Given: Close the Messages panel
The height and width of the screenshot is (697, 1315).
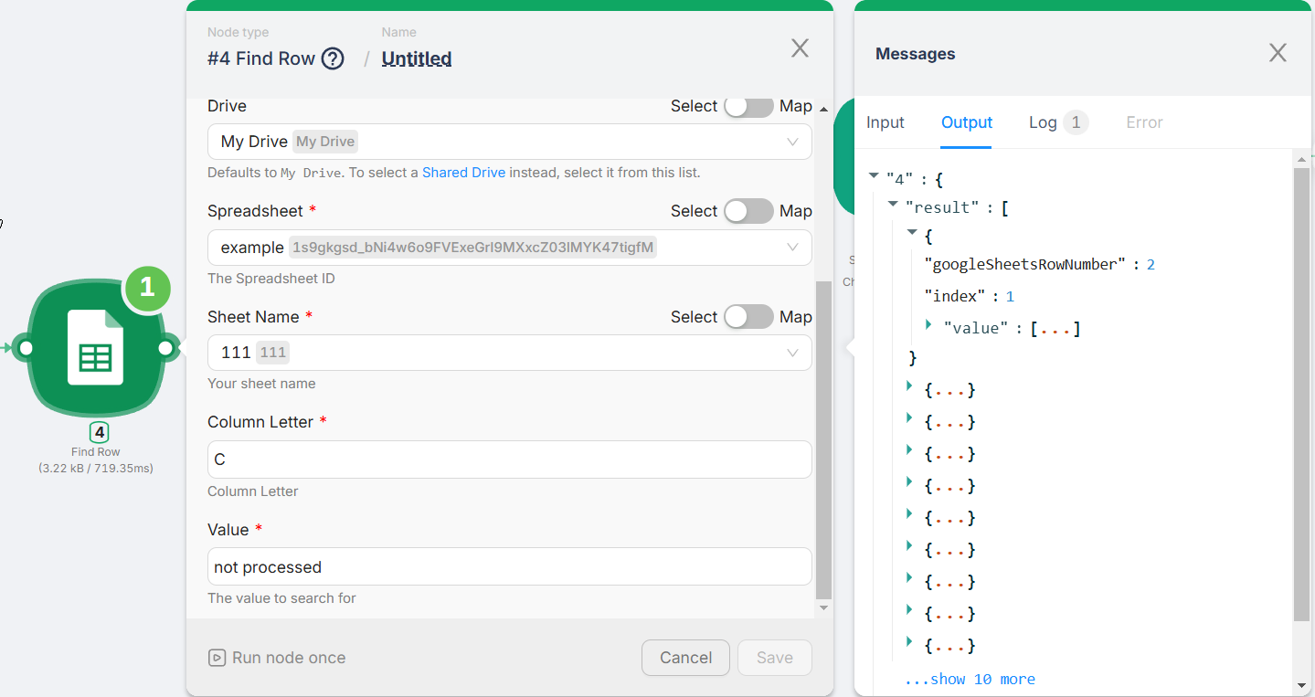Looking at the screenshot, I should tap(1278, 53).
